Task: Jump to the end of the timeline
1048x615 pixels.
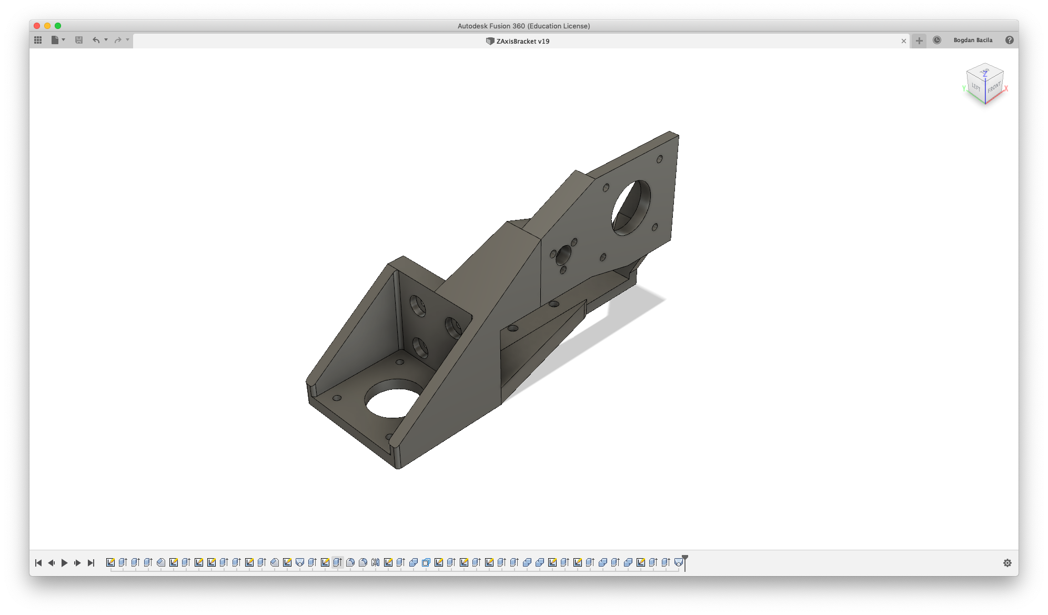Action: pyautogui.click(x=91, y=563)
